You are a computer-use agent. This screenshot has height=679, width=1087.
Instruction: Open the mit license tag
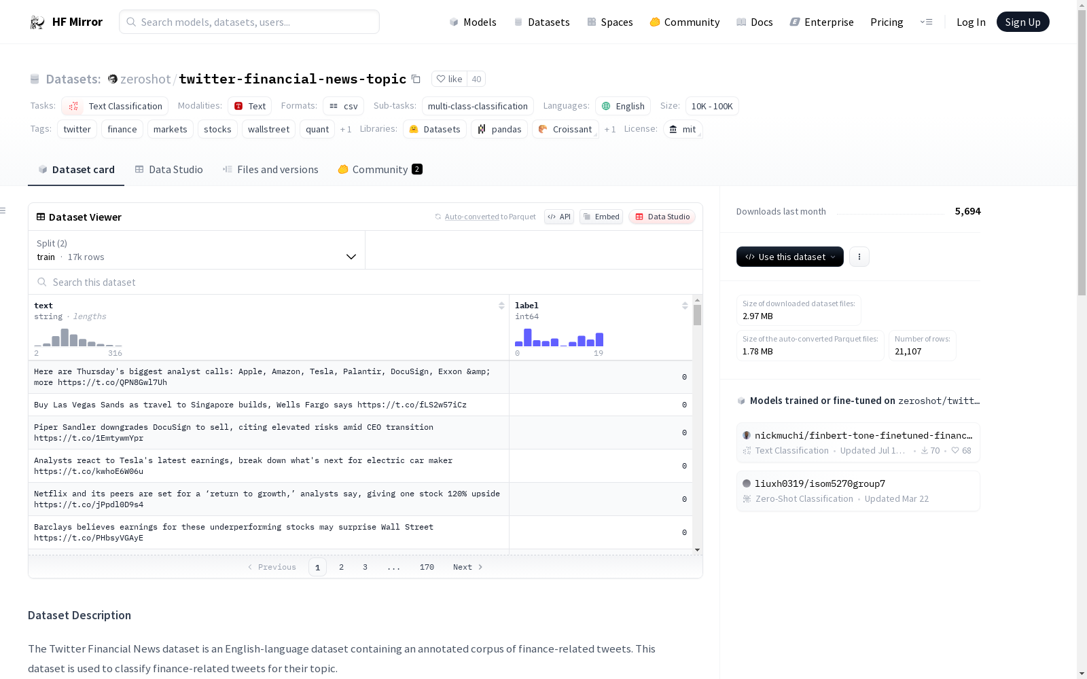point(683,129)
